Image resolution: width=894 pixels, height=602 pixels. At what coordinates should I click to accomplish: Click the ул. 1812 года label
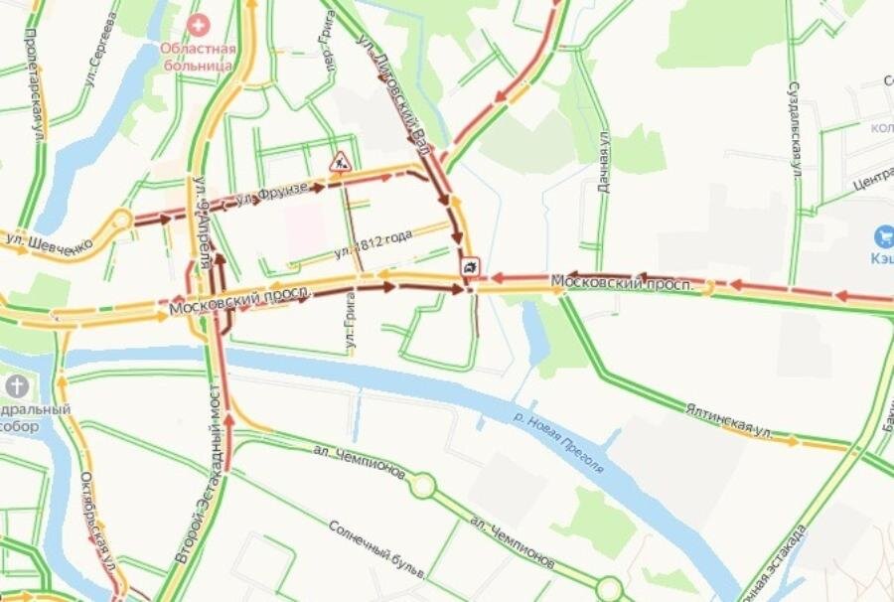[x=372, y=244]
